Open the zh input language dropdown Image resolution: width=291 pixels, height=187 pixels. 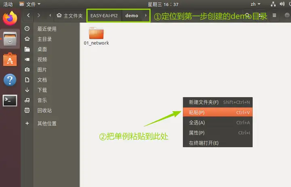click(255, 4)
